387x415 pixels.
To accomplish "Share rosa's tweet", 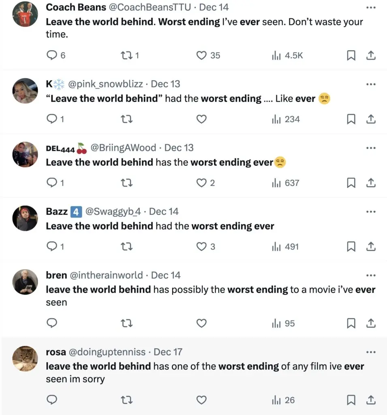I will (x=370, y=400).
